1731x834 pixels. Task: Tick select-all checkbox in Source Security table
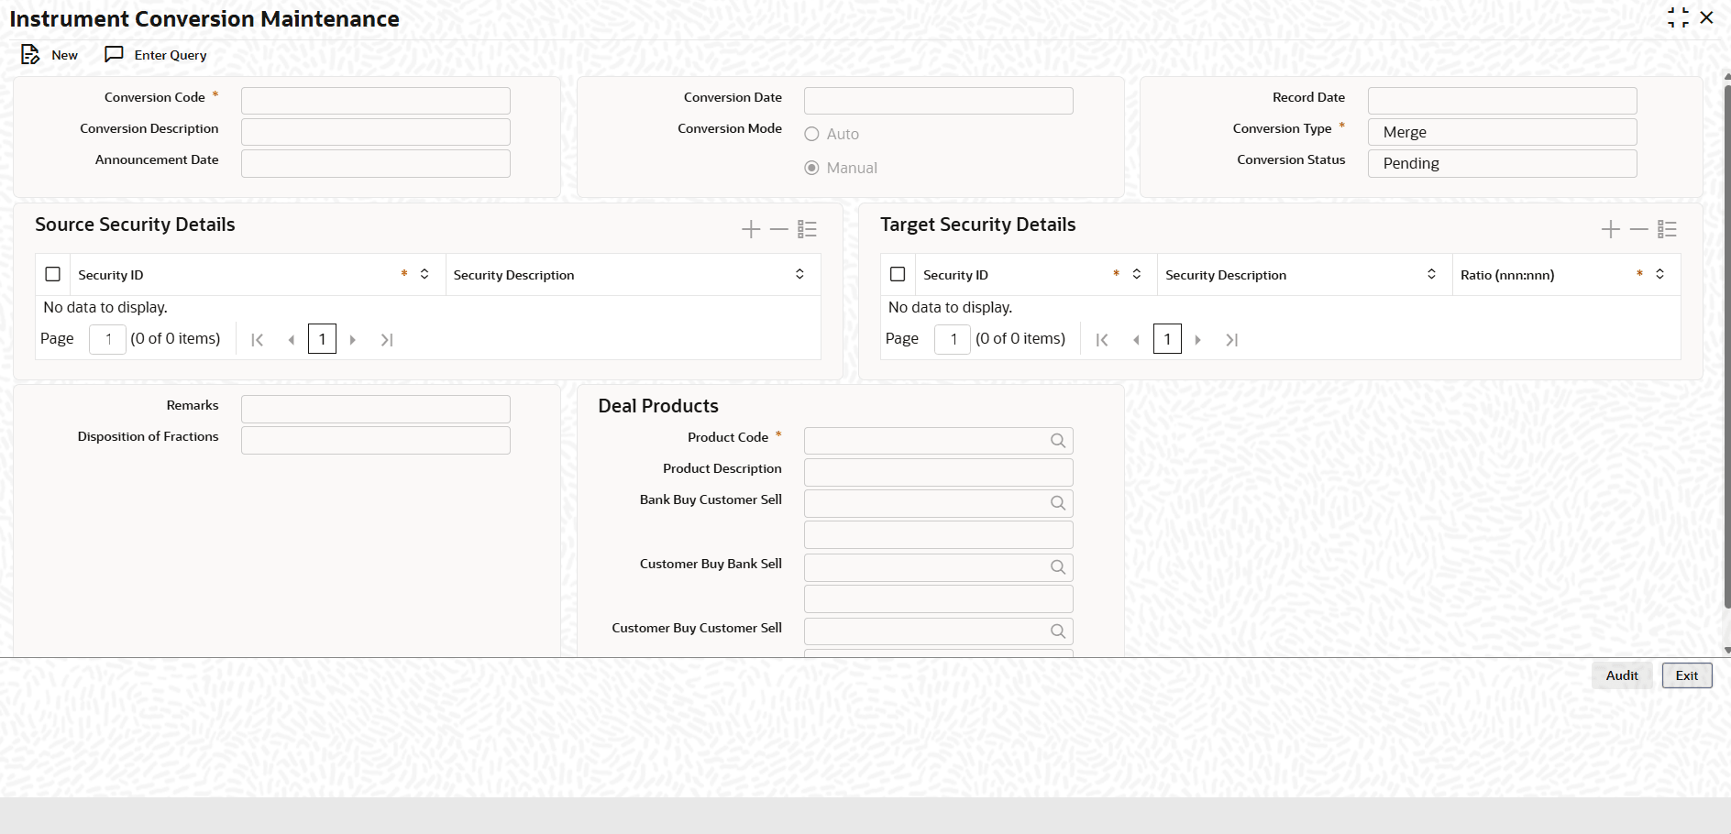point(53,275)
